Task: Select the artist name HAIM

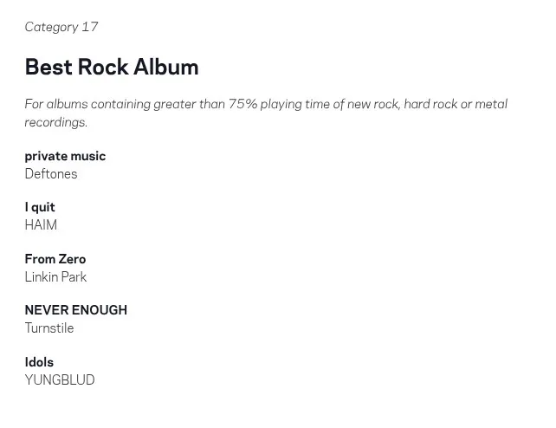Action: [41, 225]
